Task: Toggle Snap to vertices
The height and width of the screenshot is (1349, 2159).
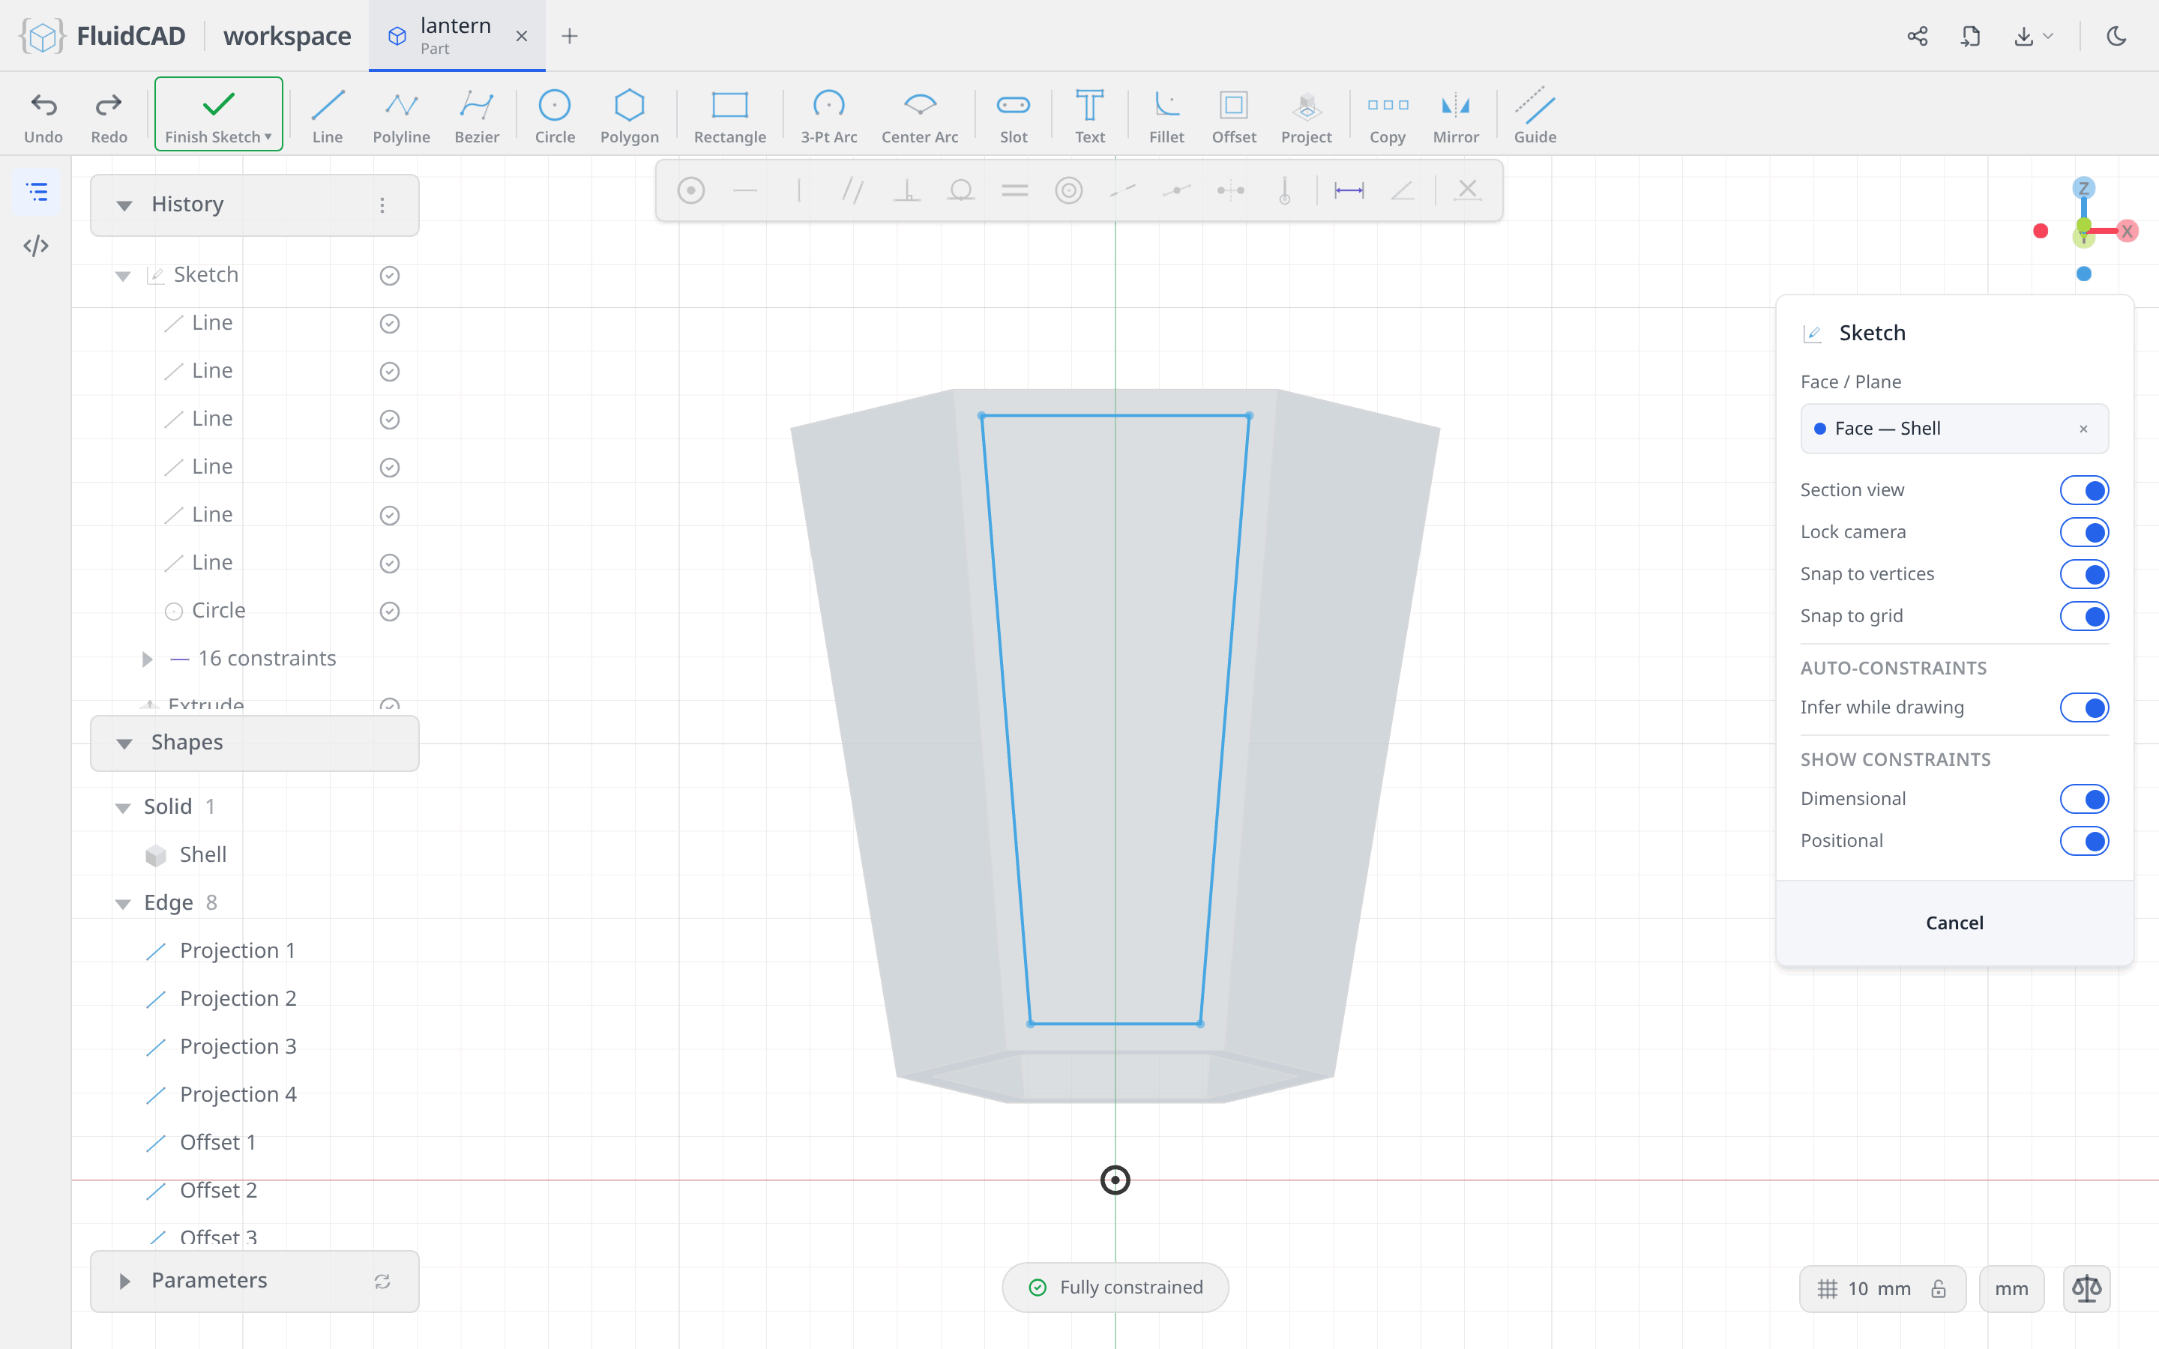Action: [x=2084, y=573]
